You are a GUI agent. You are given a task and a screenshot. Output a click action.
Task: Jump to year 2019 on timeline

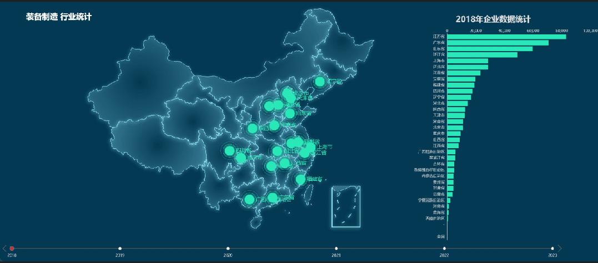tap(120, 248)
